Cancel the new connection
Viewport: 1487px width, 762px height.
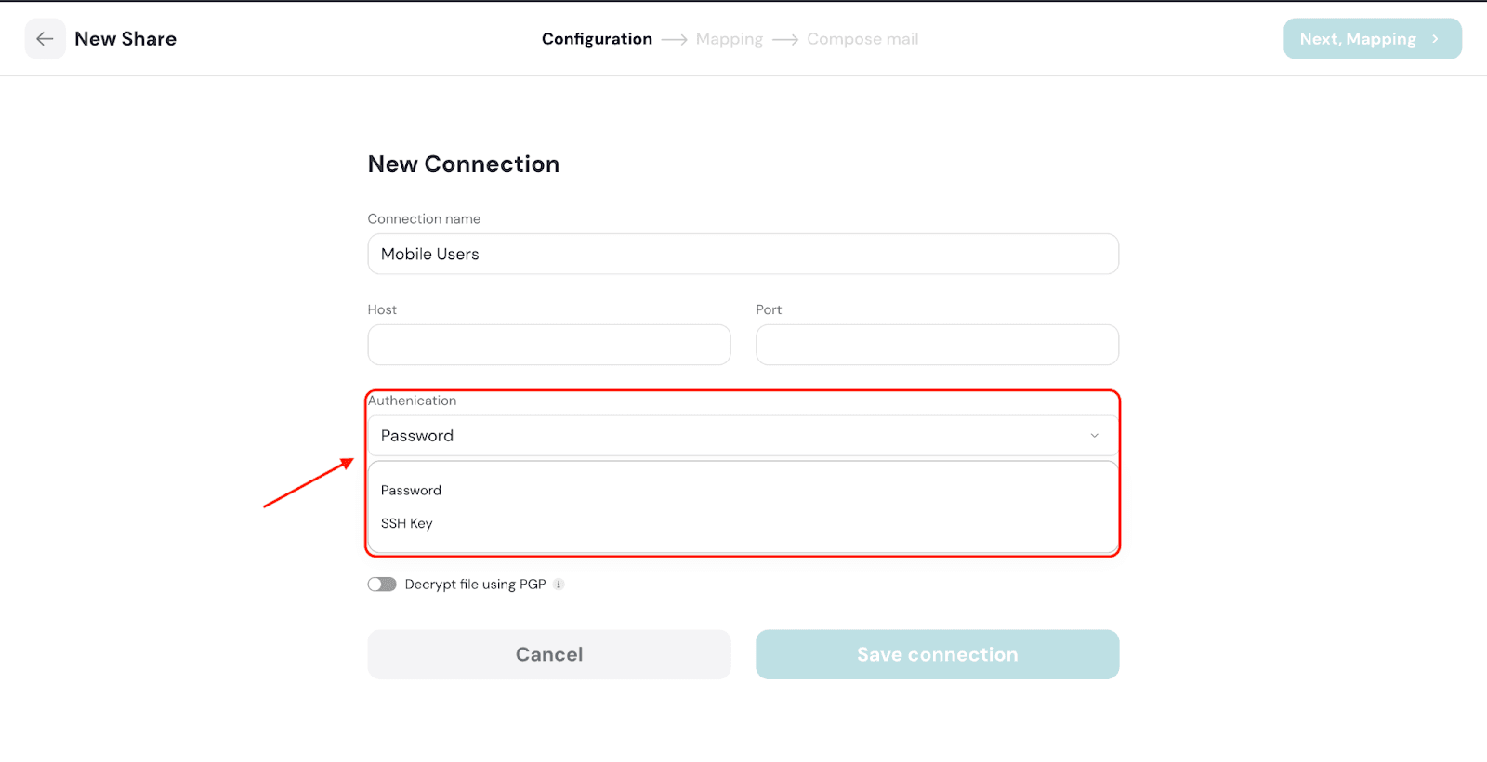[x=549, y=654]
